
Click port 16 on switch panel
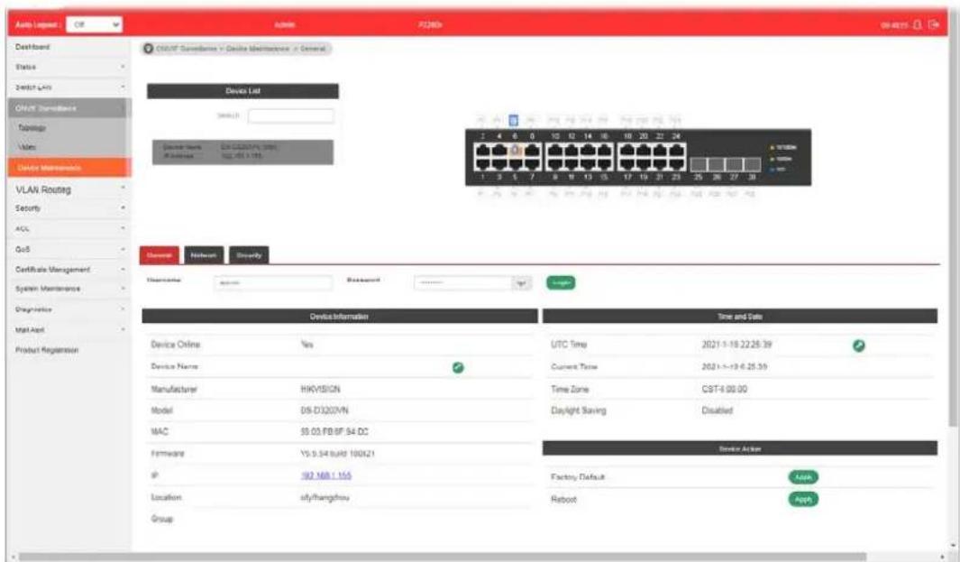point(605,150)
